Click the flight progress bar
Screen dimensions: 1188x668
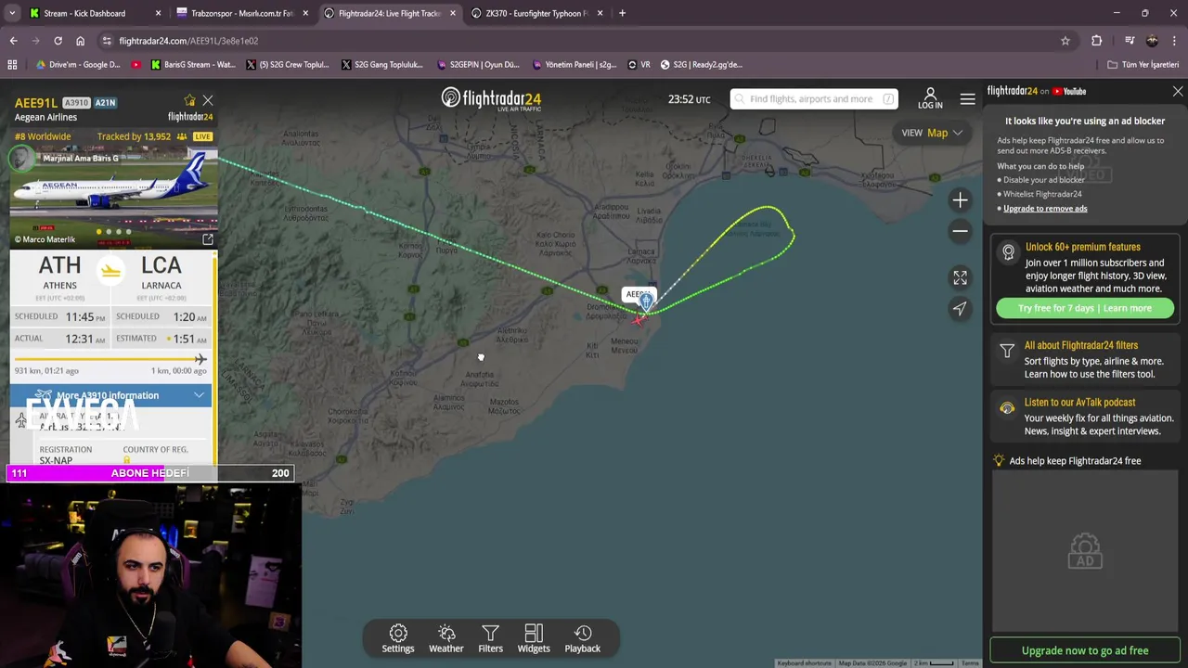pos(110,359)
